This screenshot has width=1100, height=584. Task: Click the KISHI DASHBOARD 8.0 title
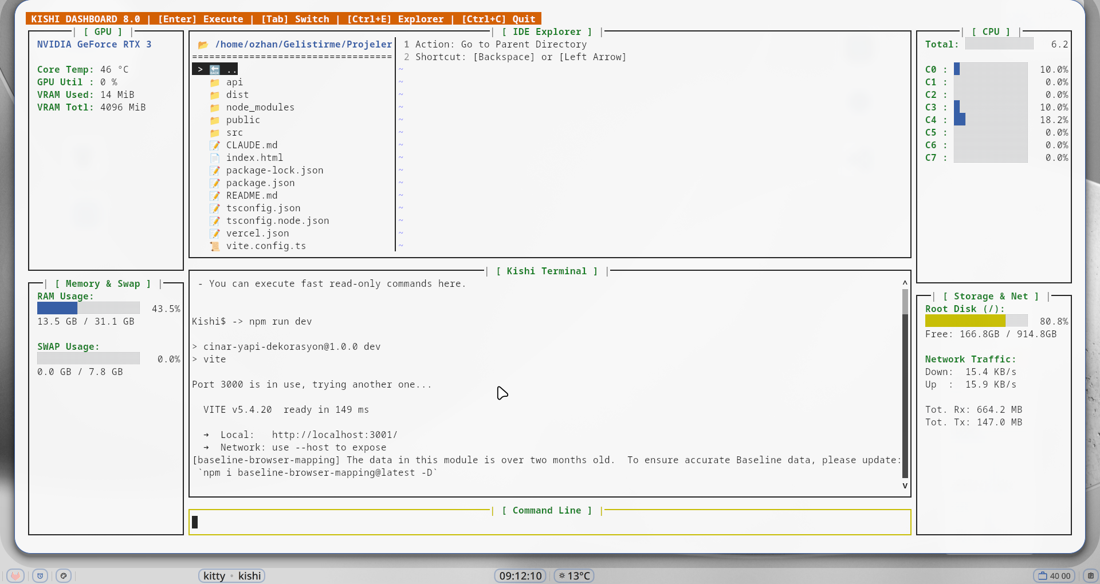tap(86, 19)
